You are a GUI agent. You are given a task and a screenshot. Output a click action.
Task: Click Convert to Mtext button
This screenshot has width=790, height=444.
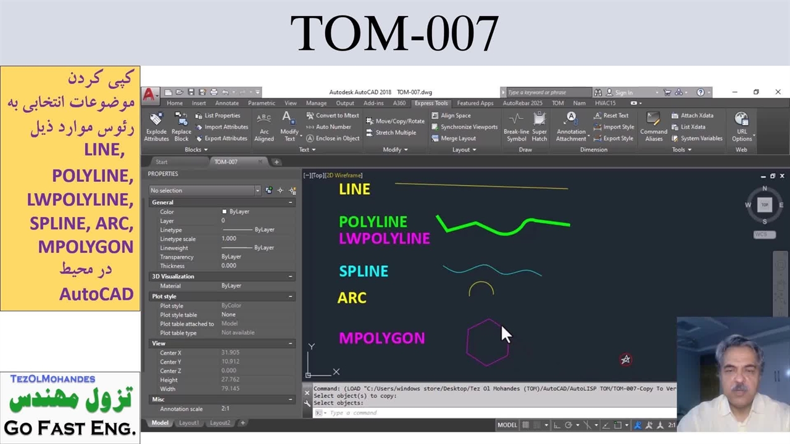(x=332, y=115)
